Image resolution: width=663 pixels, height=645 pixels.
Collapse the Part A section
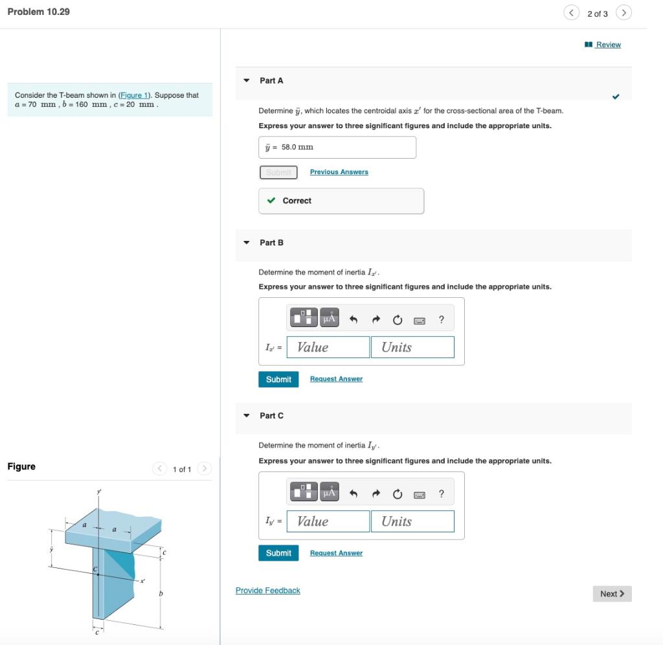(247, 80)
